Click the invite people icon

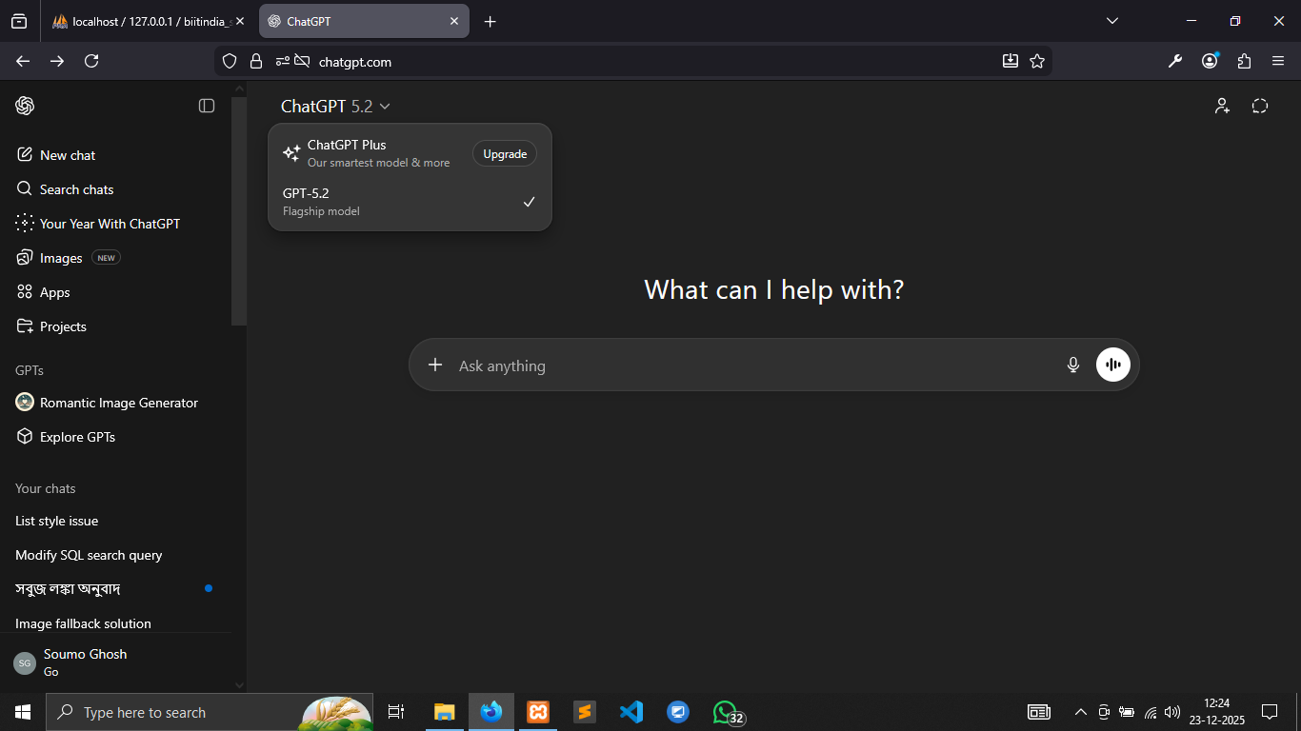(1222, 106)
